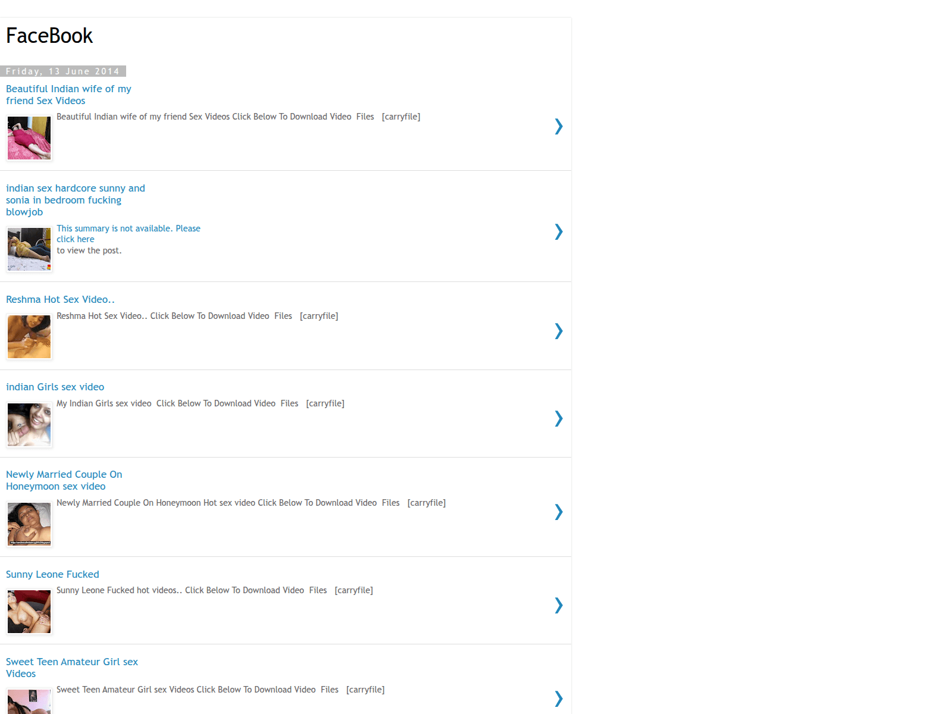The image size is (952, 714).
Task: Click summary text 'Newly Married Couple On Honeymoon Hot'
Action: click(x=251, y=503)
